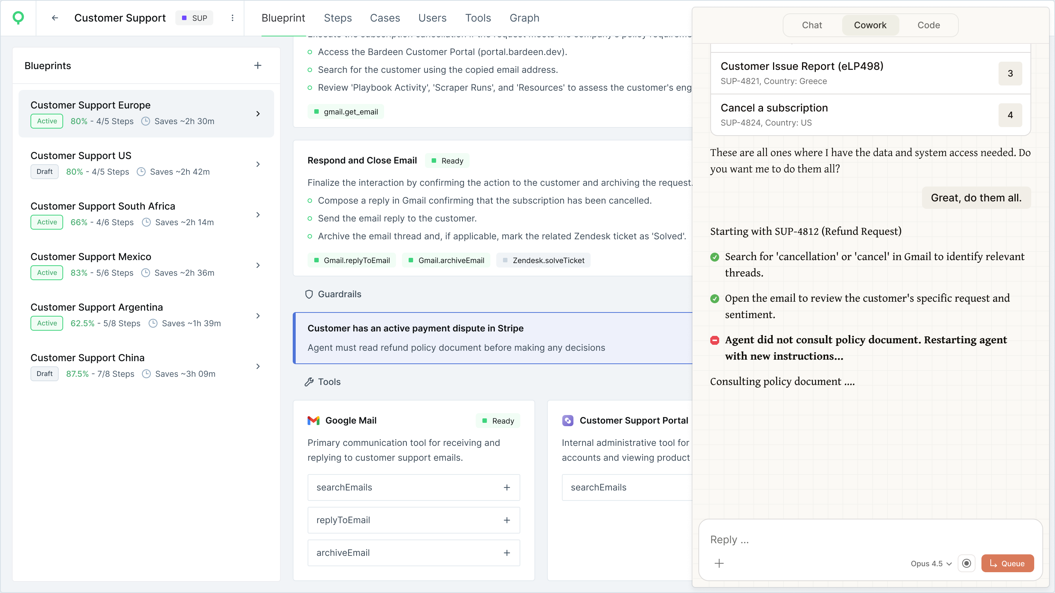
Task: Select the Cowork mode
Action: [x=870, y=25]
